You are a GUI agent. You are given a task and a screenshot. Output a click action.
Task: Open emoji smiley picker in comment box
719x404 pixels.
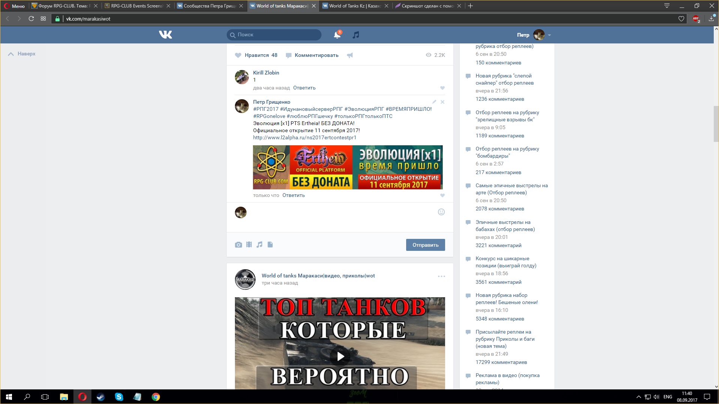coord(441,212)
